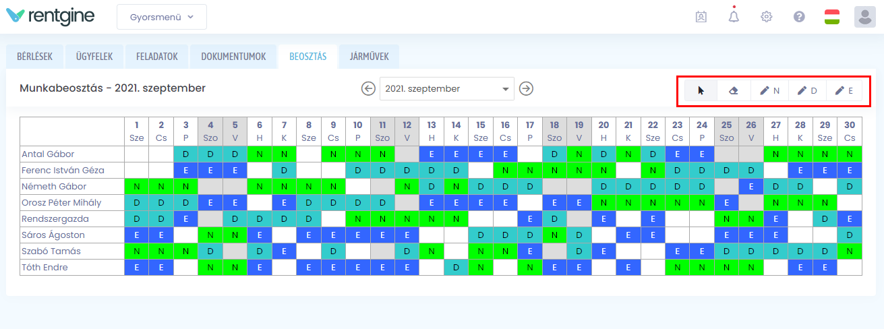The image size is (884, 329).
Task: Click Tóth Endre's empty cell on day 3
Action: pyautogui.click(x=185, y=267)
